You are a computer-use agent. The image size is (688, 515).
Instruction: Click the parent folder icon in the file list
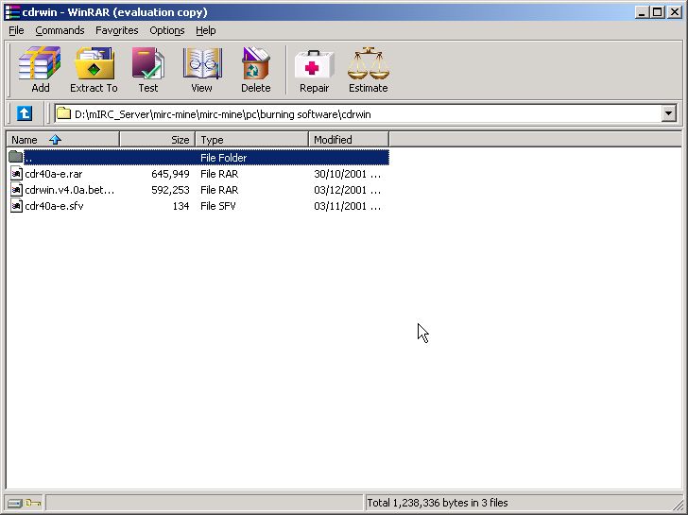[x=16, y=157]
